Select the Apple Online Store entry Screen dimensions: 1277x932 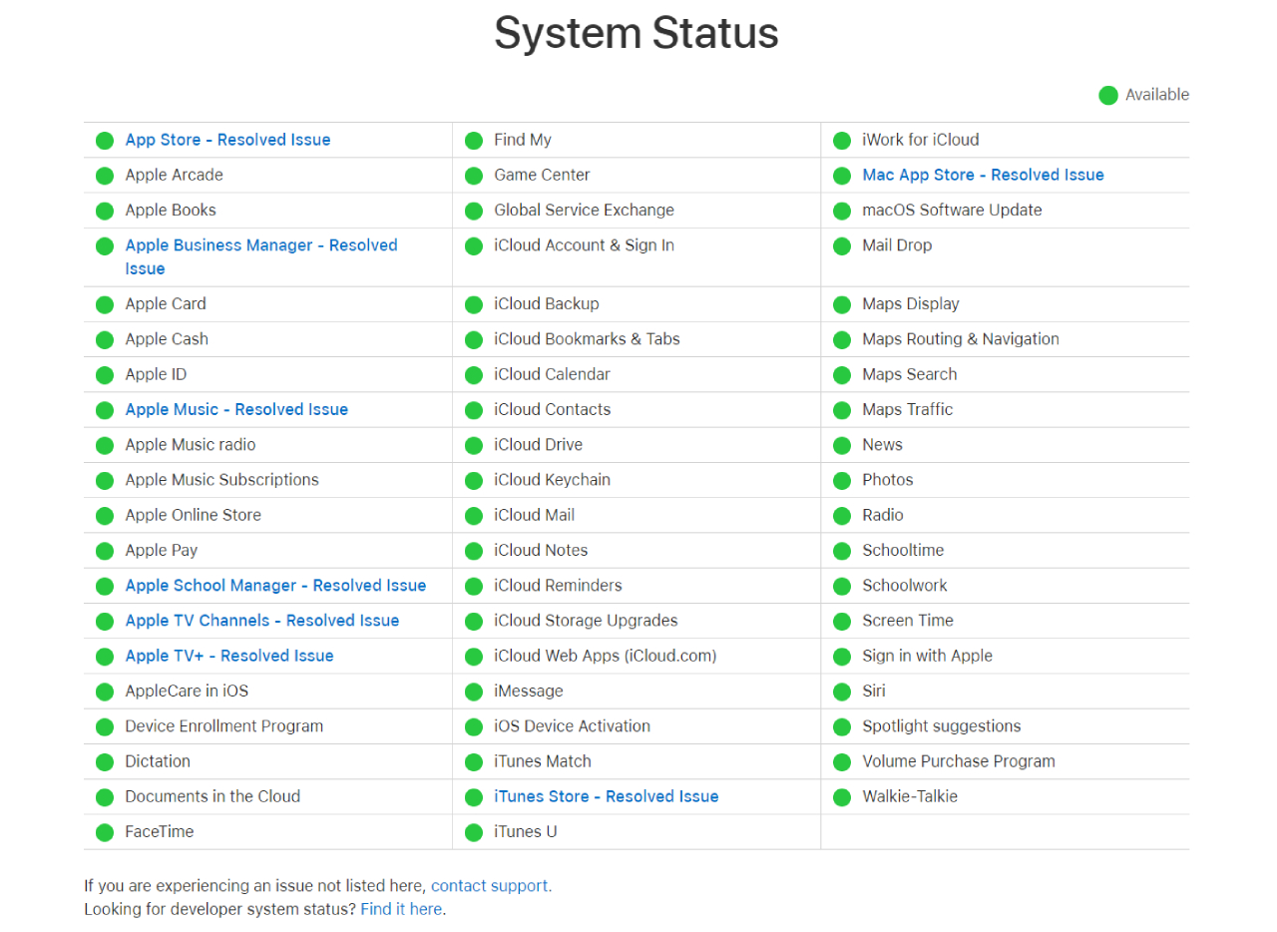pos(193,515)
